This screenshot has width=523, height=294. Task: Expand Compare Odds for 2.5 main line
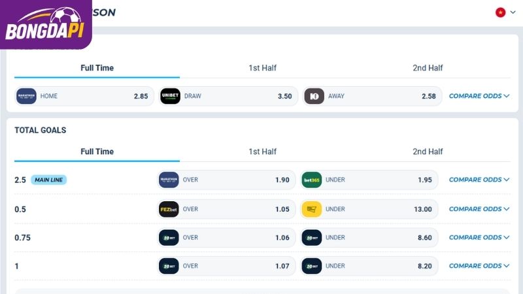[x=479, y=180]
